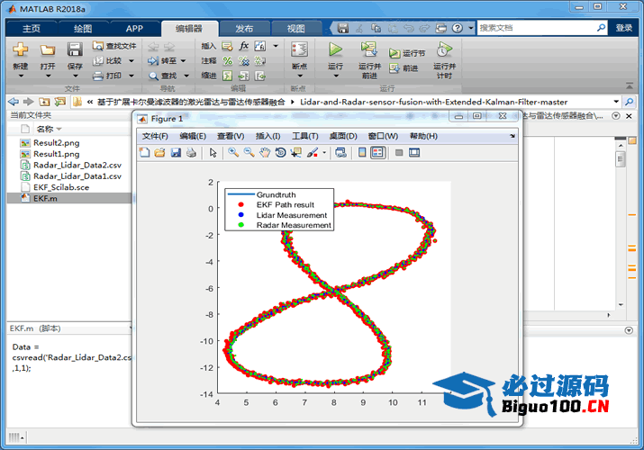The width and height of the screenshot is (644, 450).
Task: Select the Edit Plot arrow tool
Action: coord(213,153)
